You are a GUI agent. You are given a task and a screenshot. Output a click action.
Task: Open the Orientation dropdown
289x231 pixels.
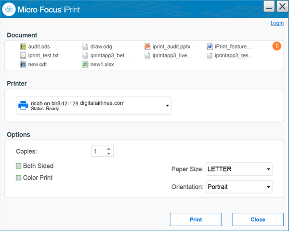[268, 186]
